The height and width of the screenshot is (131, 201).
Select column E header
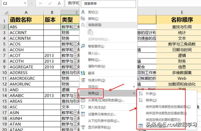(182, 13)
